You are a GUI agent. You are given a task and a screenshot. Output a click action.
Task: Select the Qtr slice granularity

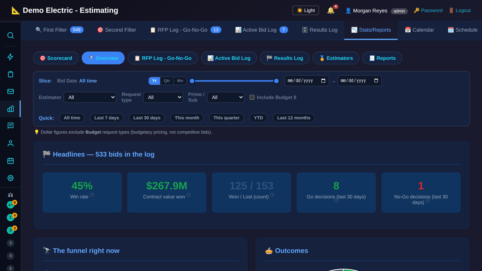(x=167, y=81)
